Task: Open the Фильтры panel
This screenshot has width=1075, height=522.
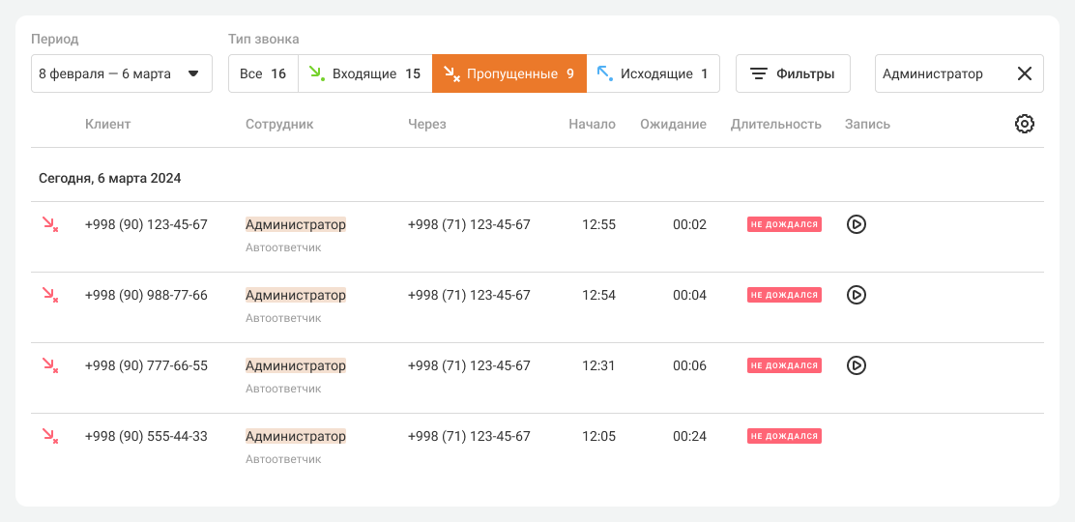Action: [x=793, y=73]
